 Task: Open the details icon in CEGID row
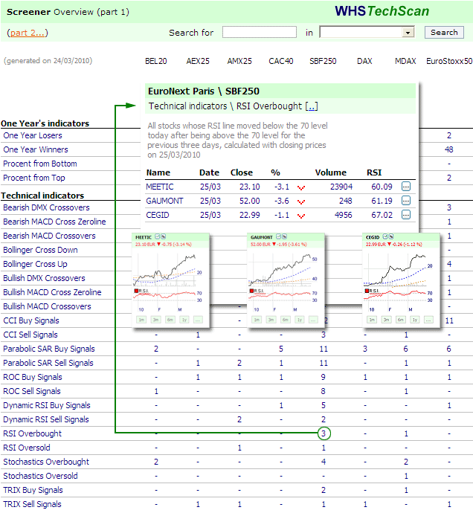(x=406, y=215)
